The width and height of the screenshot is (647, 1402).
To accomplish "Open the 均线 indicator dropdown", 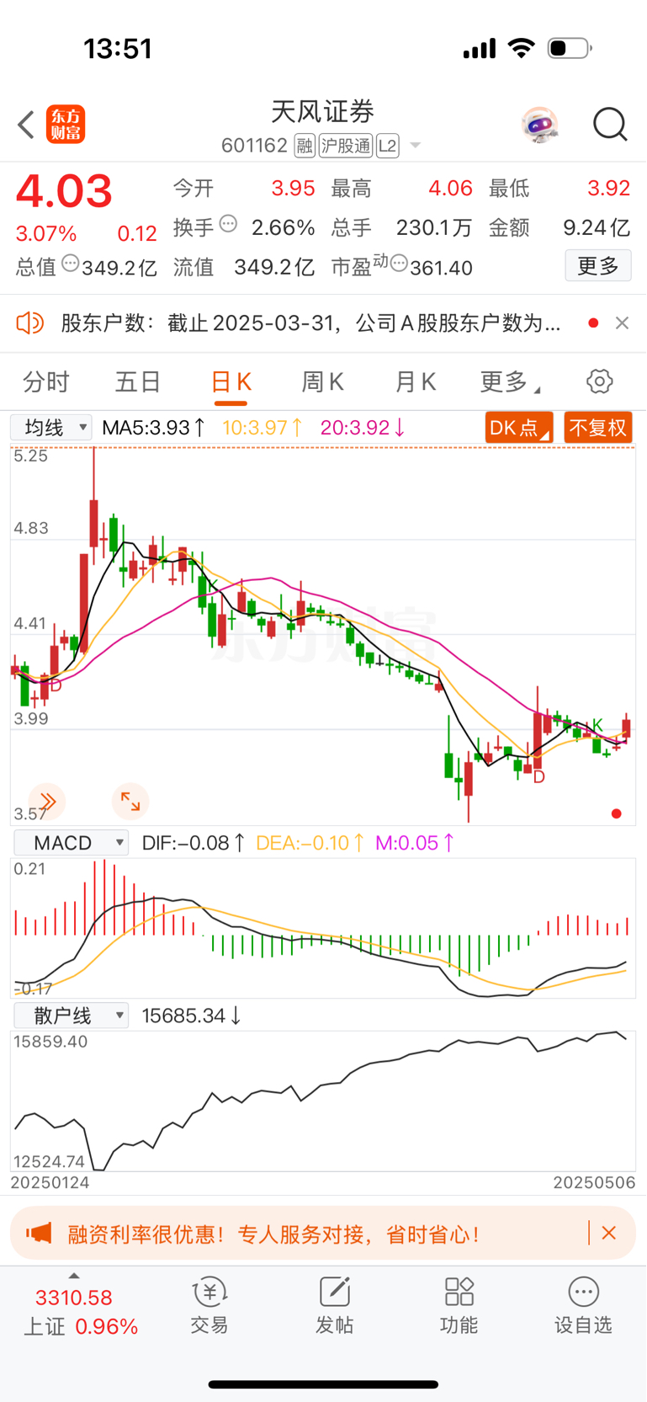I will click(x=51, y=428).
